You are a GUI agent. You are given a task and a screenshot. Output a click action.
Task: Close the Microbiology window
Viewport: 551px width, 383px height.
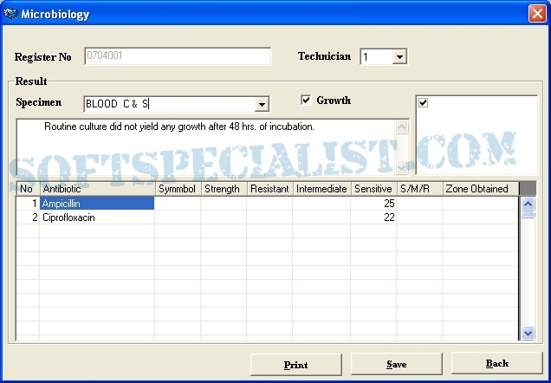536,14
